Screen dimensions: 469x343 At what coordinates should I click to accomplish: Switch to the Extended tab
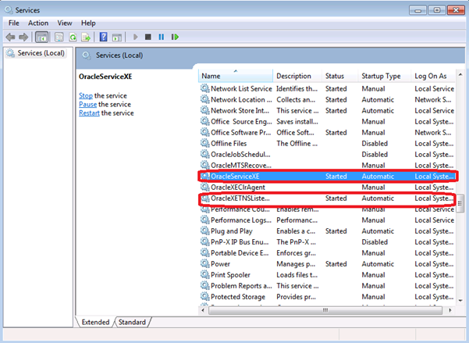(95, 322)
